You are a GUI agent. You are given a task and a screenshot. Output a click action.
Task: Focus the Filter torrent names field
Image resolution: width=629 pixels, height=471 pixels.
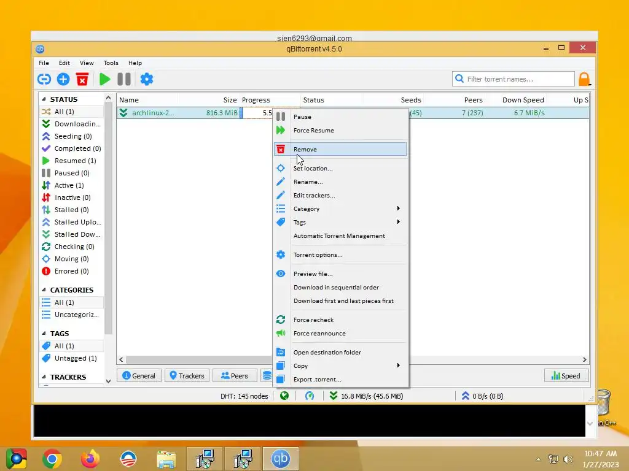click(514, 79)
